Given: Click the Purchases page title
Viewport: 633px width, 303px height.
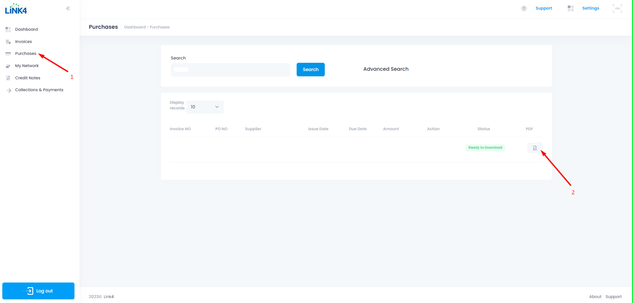Looking at the screenshot, I should click(x=103, y=27).
